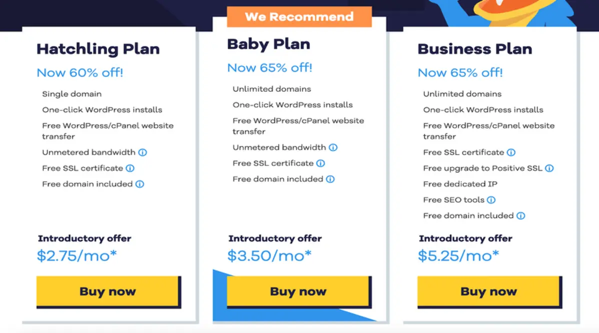Select the Hatchling Plan heading
599x333 pixels.
(x=98, y=49)
